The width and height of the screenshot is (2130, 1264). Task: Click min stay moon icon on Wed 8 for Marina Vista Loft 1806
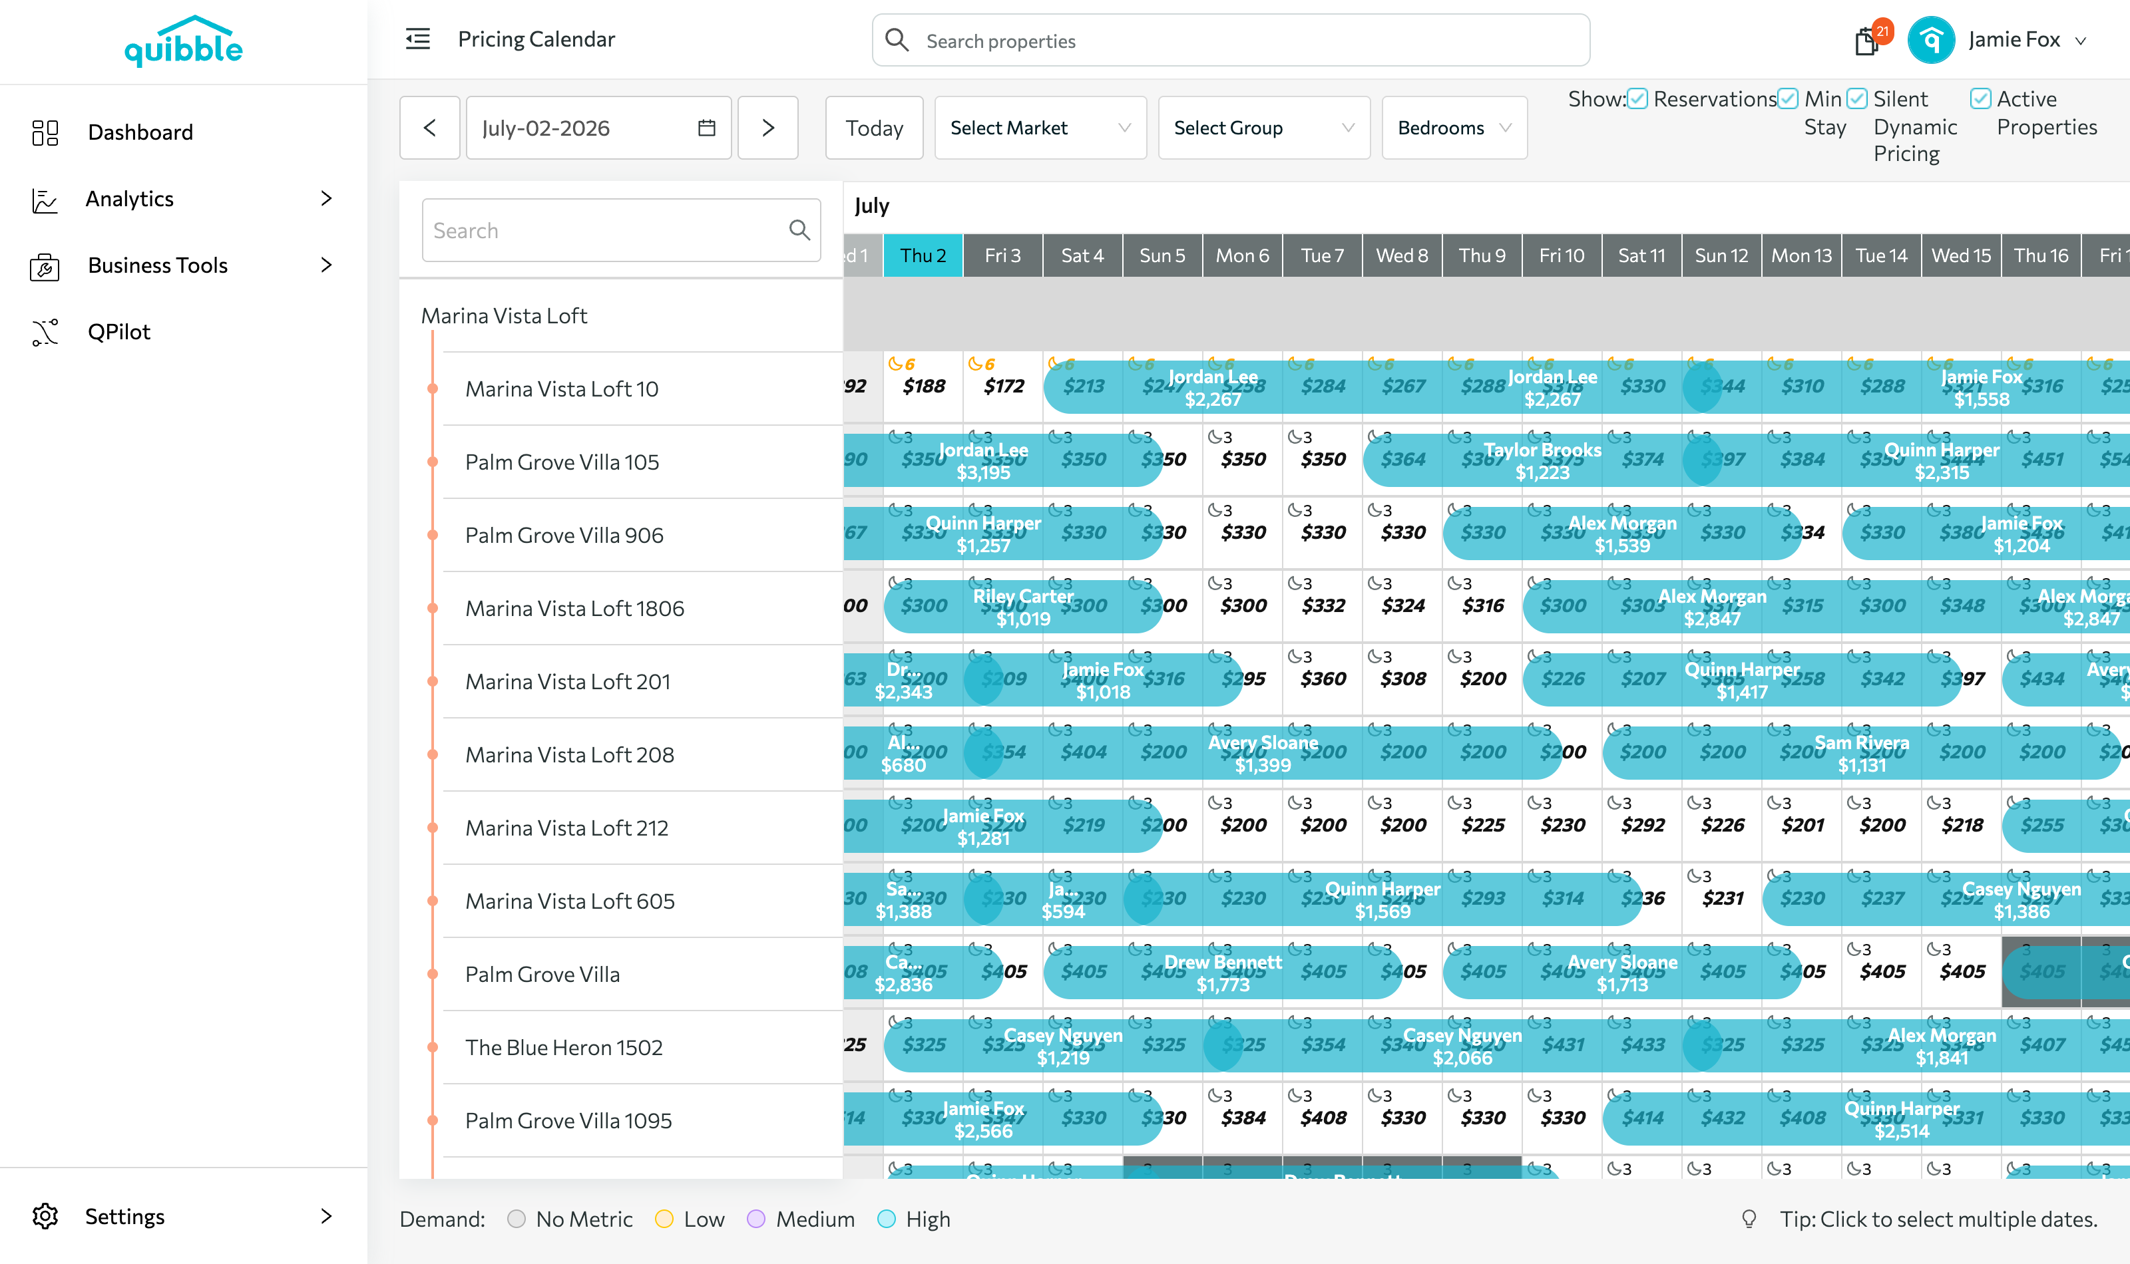(x=1375, y=583)
